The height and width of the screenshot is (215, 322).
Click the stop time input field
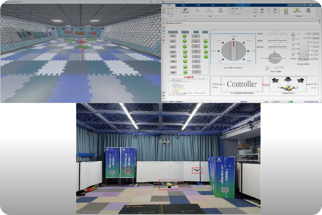(x=244, y=8)
